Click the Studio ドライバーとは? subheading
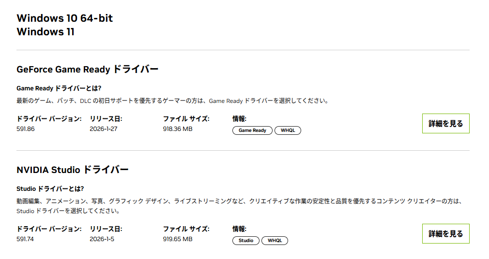The image size is (489, 259). (50, 189)
